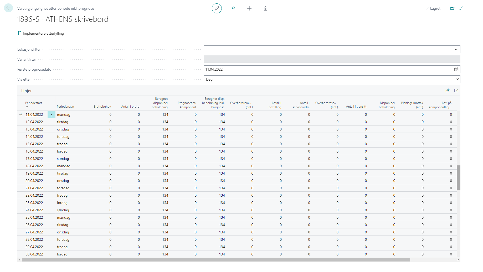This screenshot has width=483, height=272.
Task: Open page in new window icon
Action: coord(453,8)
